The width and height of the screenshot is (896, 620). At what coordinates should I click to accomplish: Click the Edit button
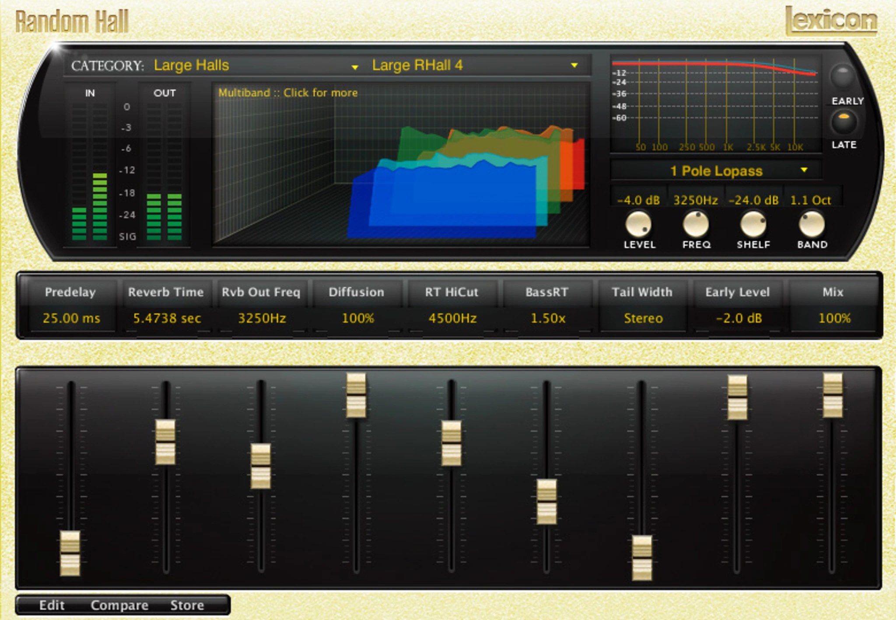52,605
